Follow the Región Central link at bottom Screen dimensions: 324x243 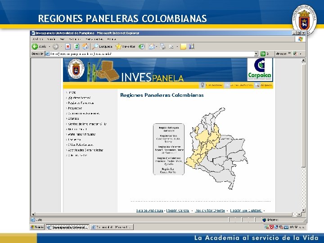tap(178, 210)
